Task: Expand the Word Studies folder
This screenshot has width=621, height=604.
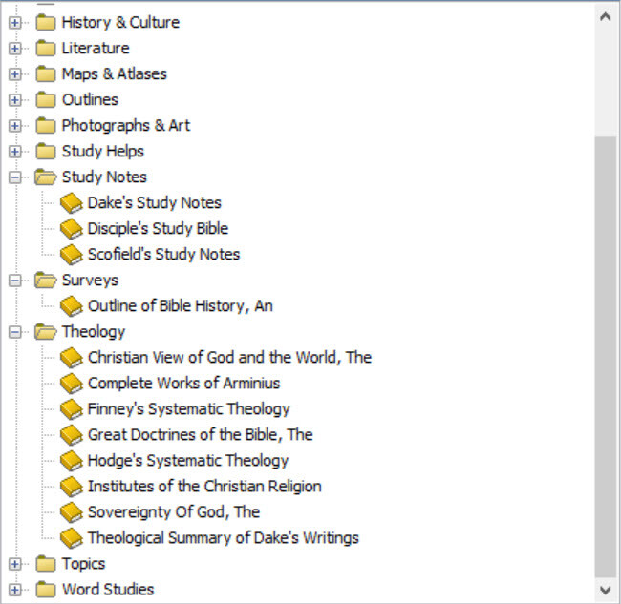Action: point(14,590)
